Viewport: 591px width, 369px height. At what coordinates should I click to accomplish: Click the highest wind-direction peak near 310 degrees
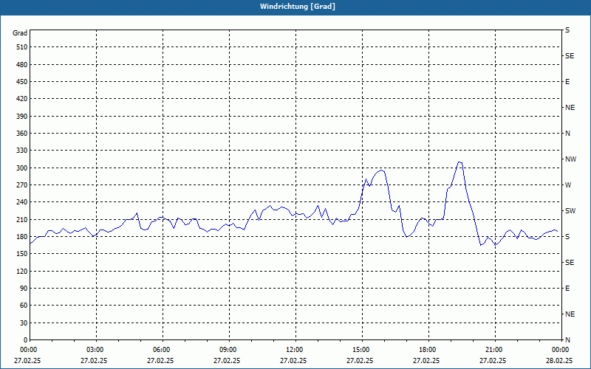[460, 162]
